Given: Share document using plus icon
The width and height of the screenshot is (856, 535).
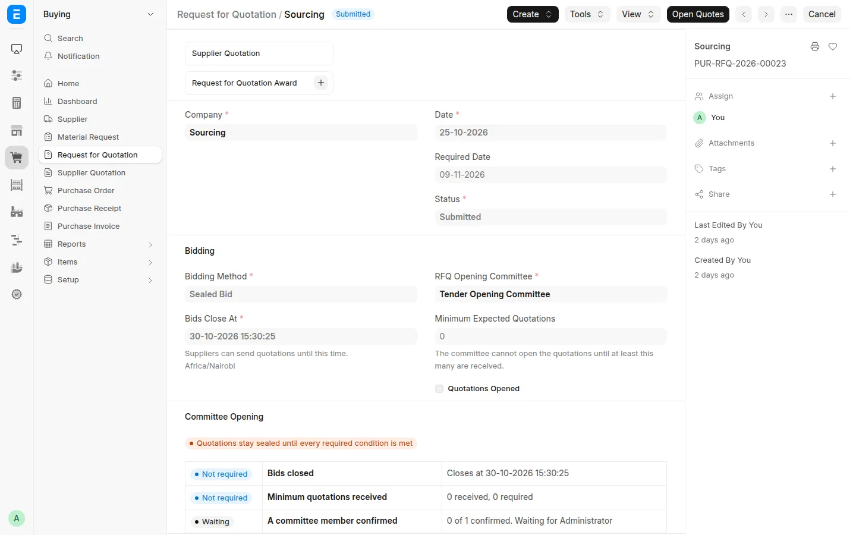Looking at the screenshot, I should pyautogui.click(x=833, y=194).
